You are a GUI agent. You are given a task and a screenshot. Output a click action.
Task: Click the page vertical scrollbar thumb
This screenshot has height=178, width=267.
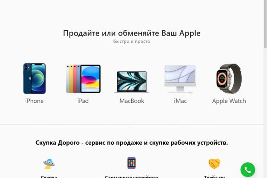[x=265, y=24]
